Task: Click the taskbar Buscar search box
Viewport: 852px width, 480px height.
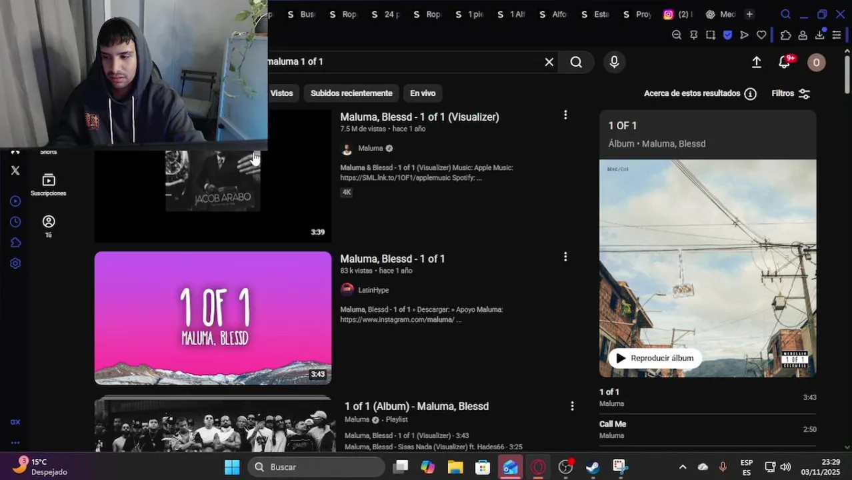Action: [x=317, y=467]
